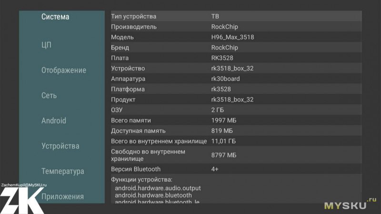Open the Температура section
Image resolution: width=381 pixels, height=214 pixels.
pyautogui.click(x=63, y=171)
